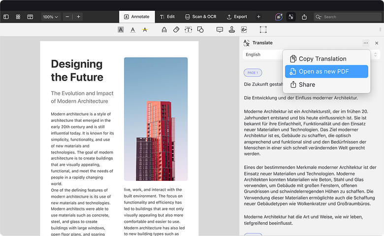Switch to the Scan & OCR tab
Screen dimensions: 384x236
coord(200,17)
